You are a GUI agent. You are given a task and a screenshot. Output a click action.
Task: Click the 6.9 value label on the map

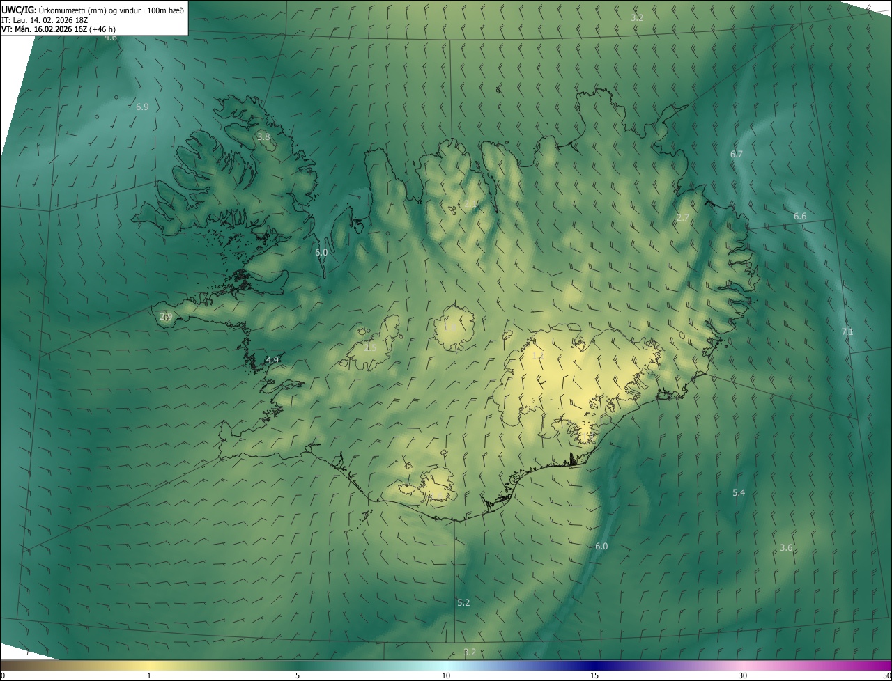(142, 107)
